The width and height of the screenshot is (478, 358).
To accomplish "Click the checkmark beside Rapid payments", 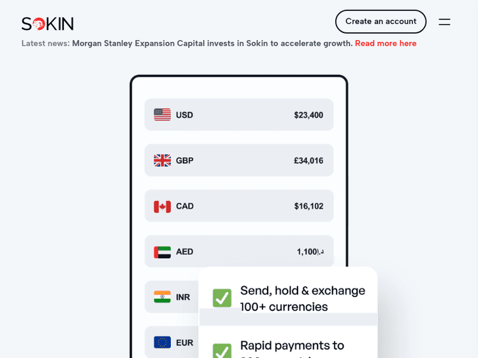I will [222, 350].
